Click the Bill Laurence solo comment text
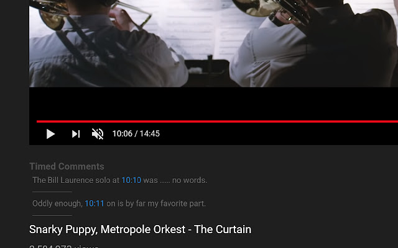This screenshot has width=398, height=248. pos(120,180)
